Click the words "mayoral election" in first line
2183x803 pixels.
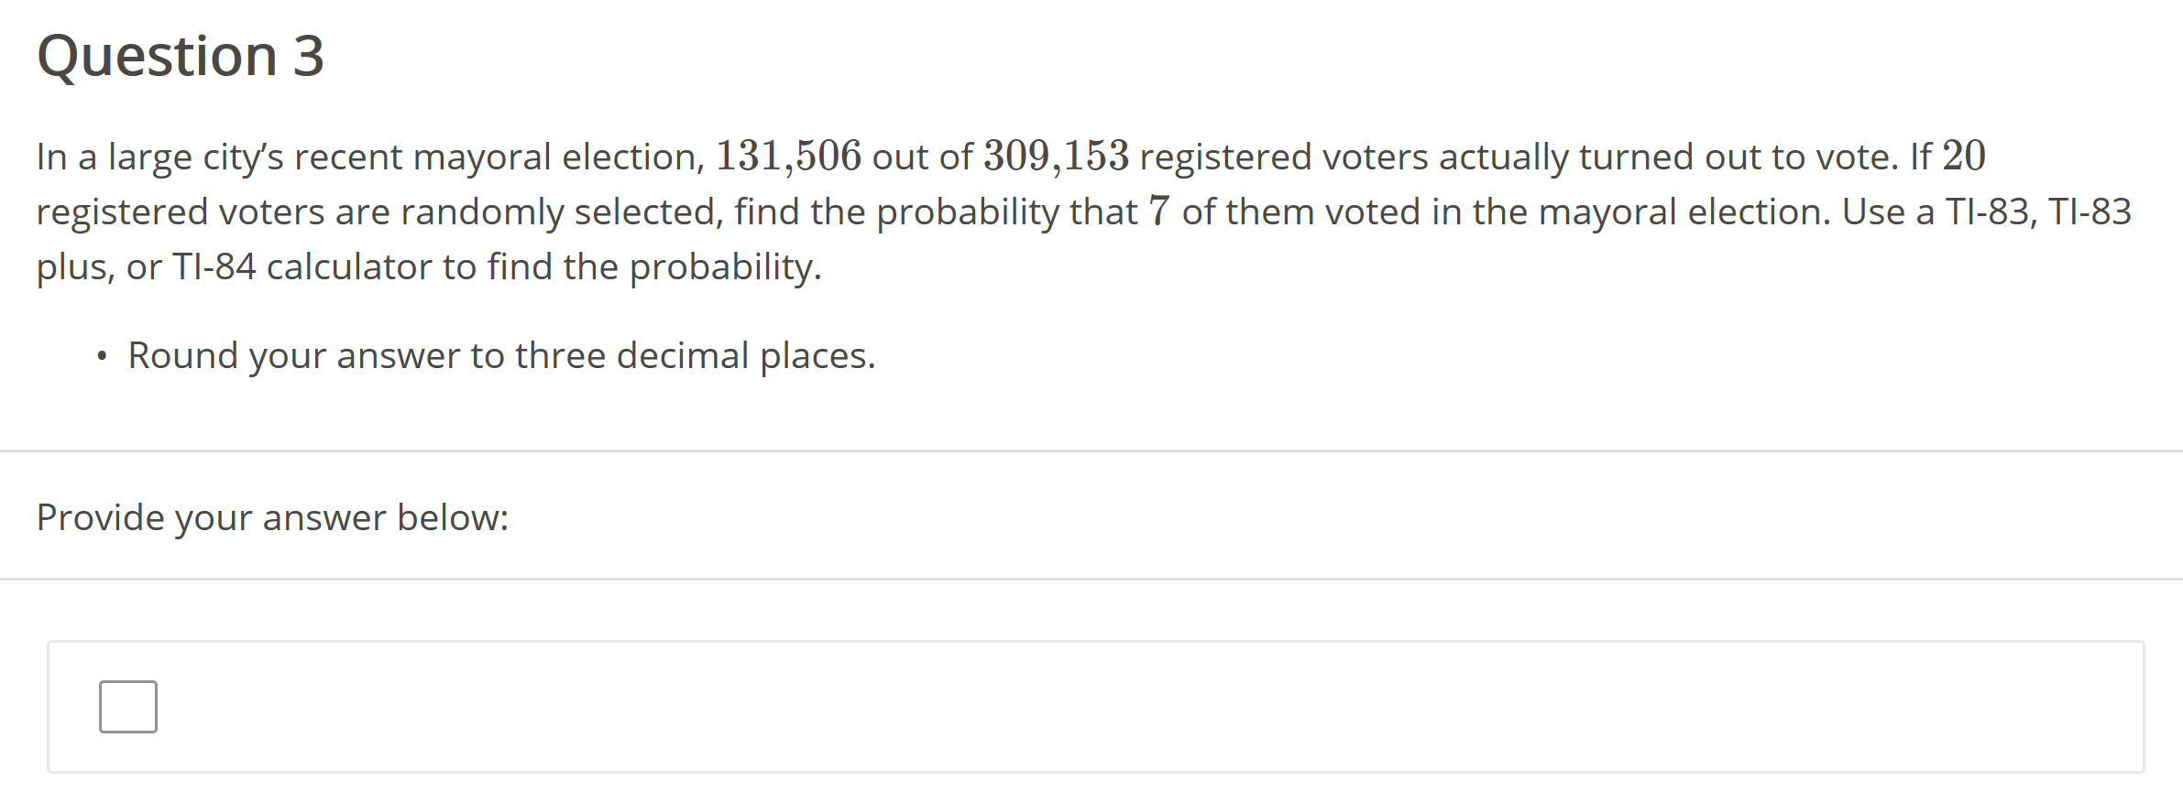pos(559,157)
